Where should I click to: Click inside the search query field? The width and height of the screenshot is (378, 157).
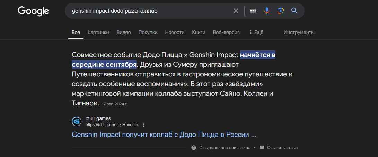pos(149,11)
